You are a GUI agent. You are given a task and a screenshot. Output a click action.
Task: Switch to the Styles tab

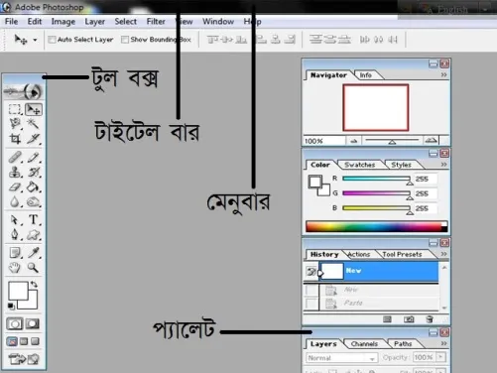(401, 165)
